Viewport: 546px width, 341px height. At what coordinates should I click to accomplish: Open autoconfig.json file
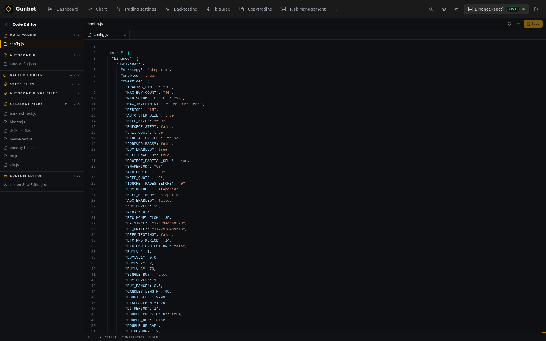[42, 64]
